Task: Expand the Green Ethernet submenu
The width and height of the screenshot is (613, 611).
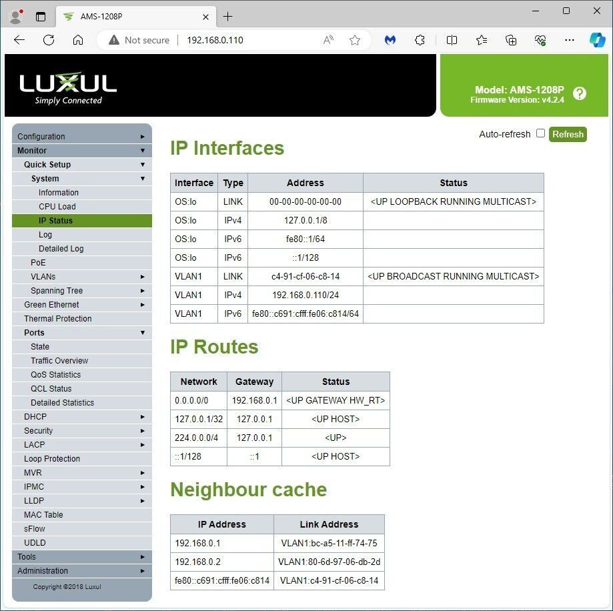Action: (x=82, y=305)
